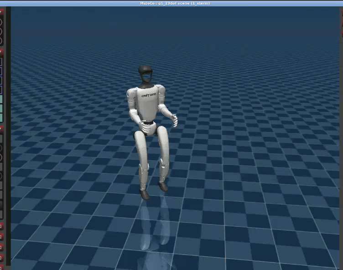Collapse the topmost red section header in left panel
The image size is (343, 270).
point(1,11)
